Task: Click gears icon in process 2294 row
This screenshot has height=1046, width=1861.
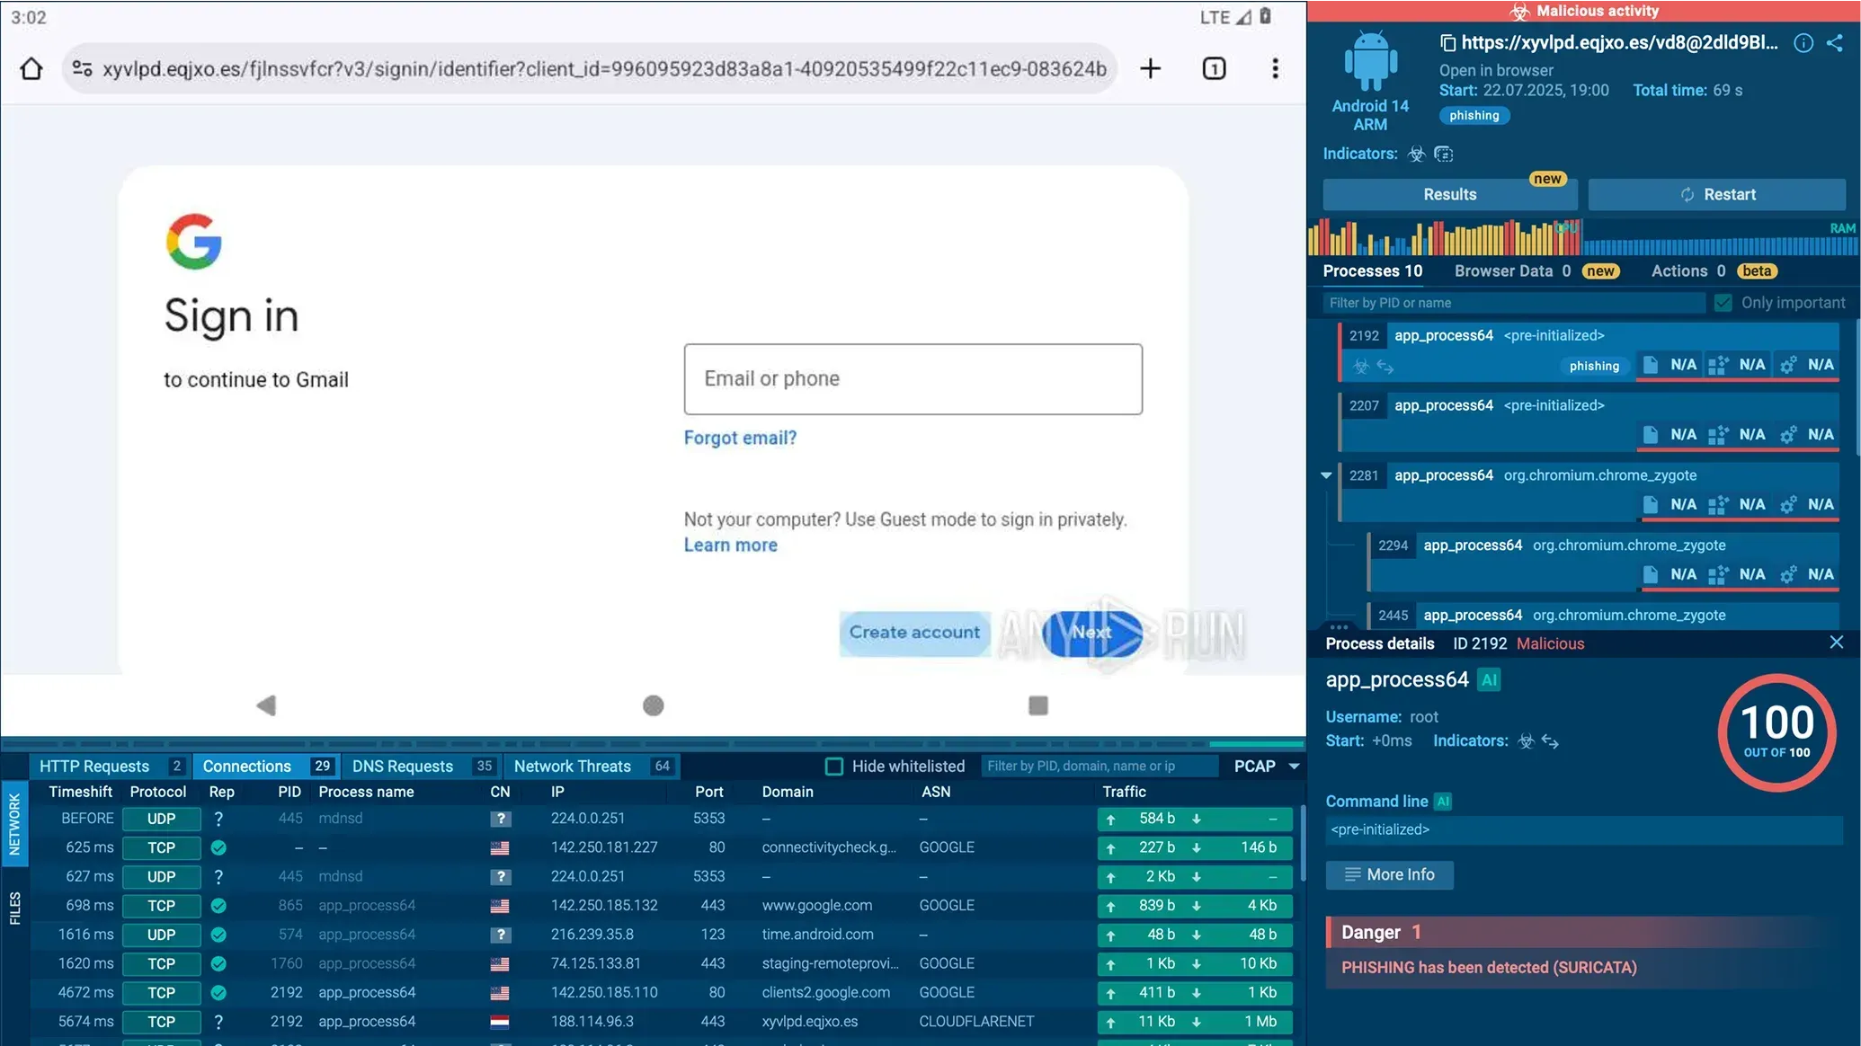Action: (1788, 575)
